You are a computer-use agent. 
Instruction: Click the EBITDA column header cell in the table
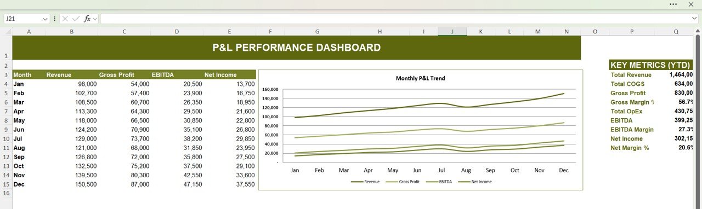pyautogui.click(x=177, y=75)
